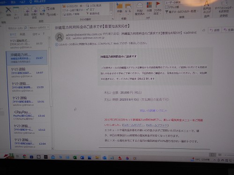Click Address Book (アドレス帳) in ribbon
Image resolution: width=234 pixels, height=175 pixels.
[x=172, y=7]
